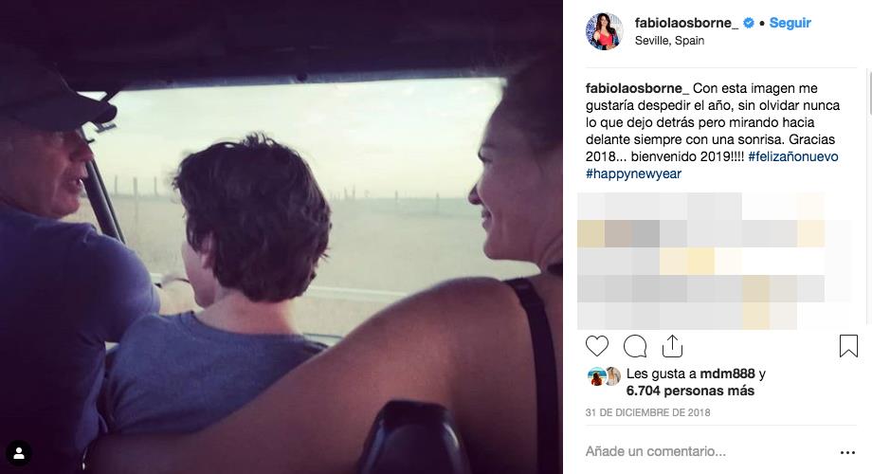Viewport: 872px width, 474px height.
Task: Save the post with the bookmark icon
Action: point(848,346)
